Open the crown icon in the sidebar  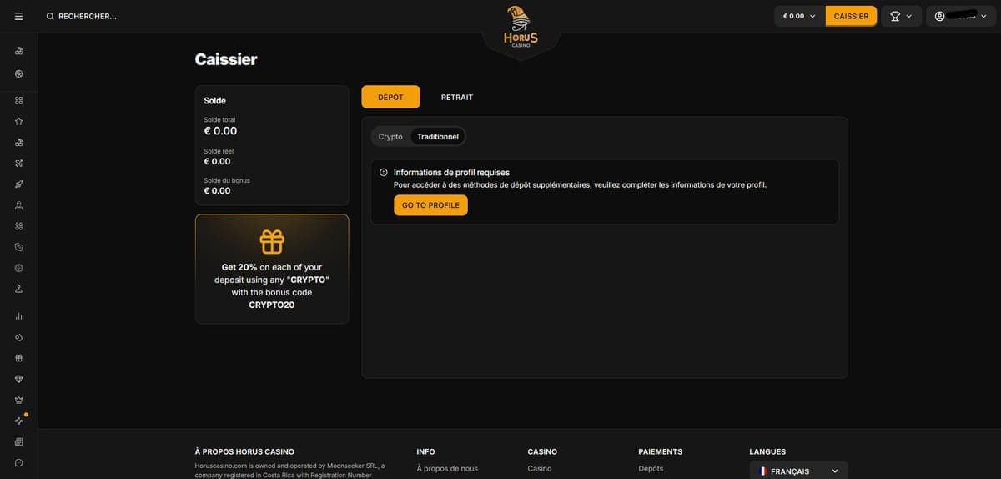pos(18,400)
